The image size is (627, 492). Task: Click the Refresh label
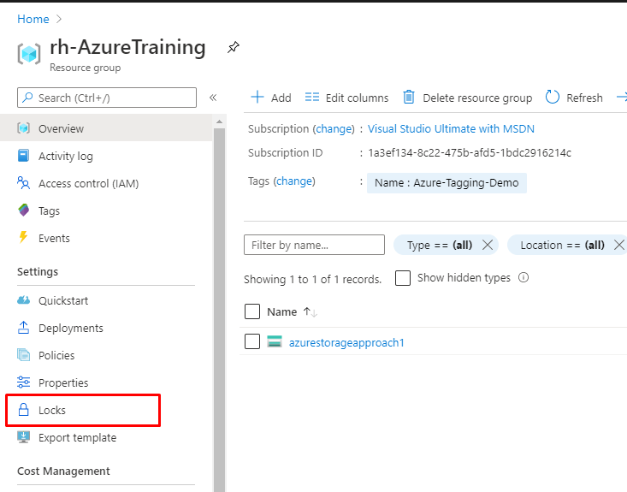[584, 98]
